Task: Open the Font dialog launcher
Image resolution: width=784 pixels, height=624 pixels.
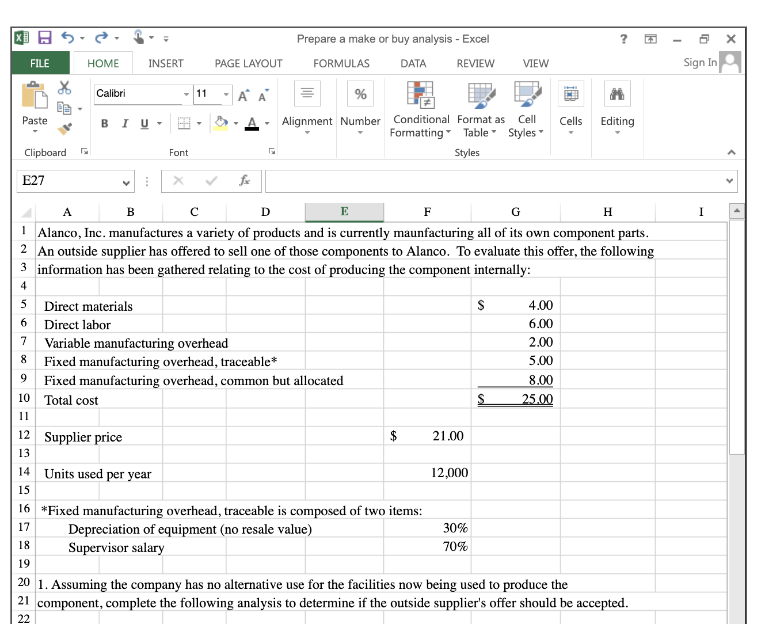Action: [x=272, y=151]
